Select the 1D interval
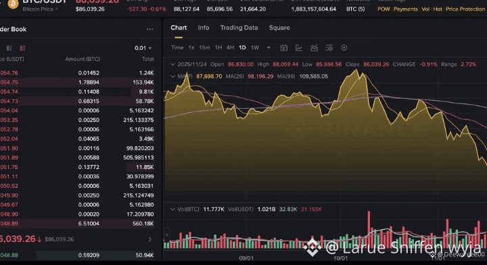The width and height of the screenshot is (487, 265). (242, 47)
